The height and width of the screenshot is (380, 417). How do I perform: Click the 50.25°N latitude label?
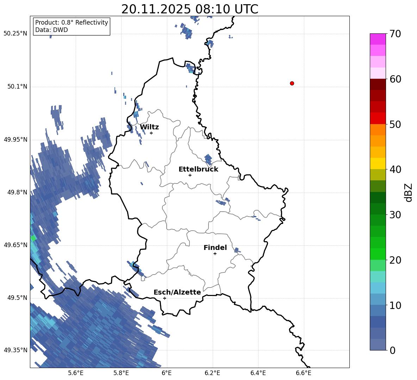click(x=15, y=34)
